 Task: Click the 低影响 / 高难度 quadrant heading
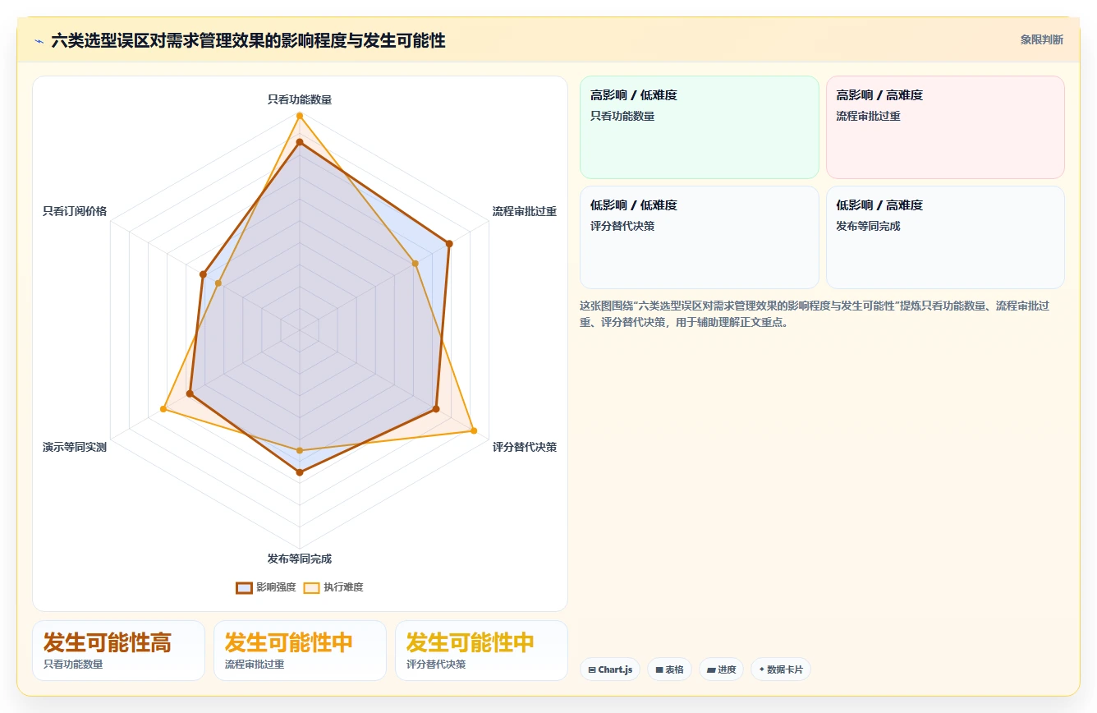tap(879, 205)
